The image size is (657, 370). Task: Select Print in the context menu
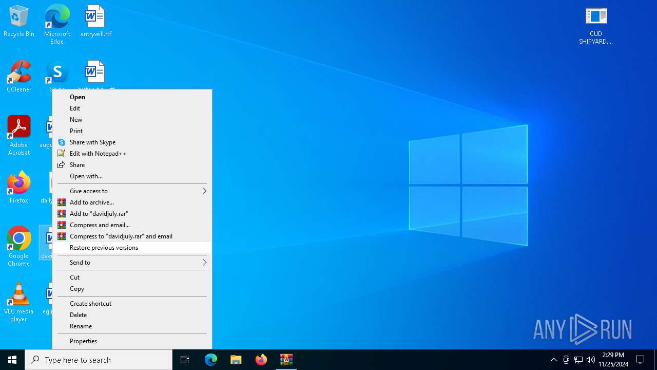click(x=132, y=131)
